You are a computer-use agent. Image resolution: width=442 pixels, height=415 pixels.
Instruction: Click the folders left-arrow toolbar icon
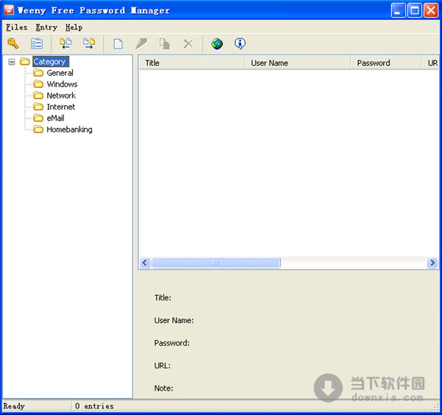(66, 44)
